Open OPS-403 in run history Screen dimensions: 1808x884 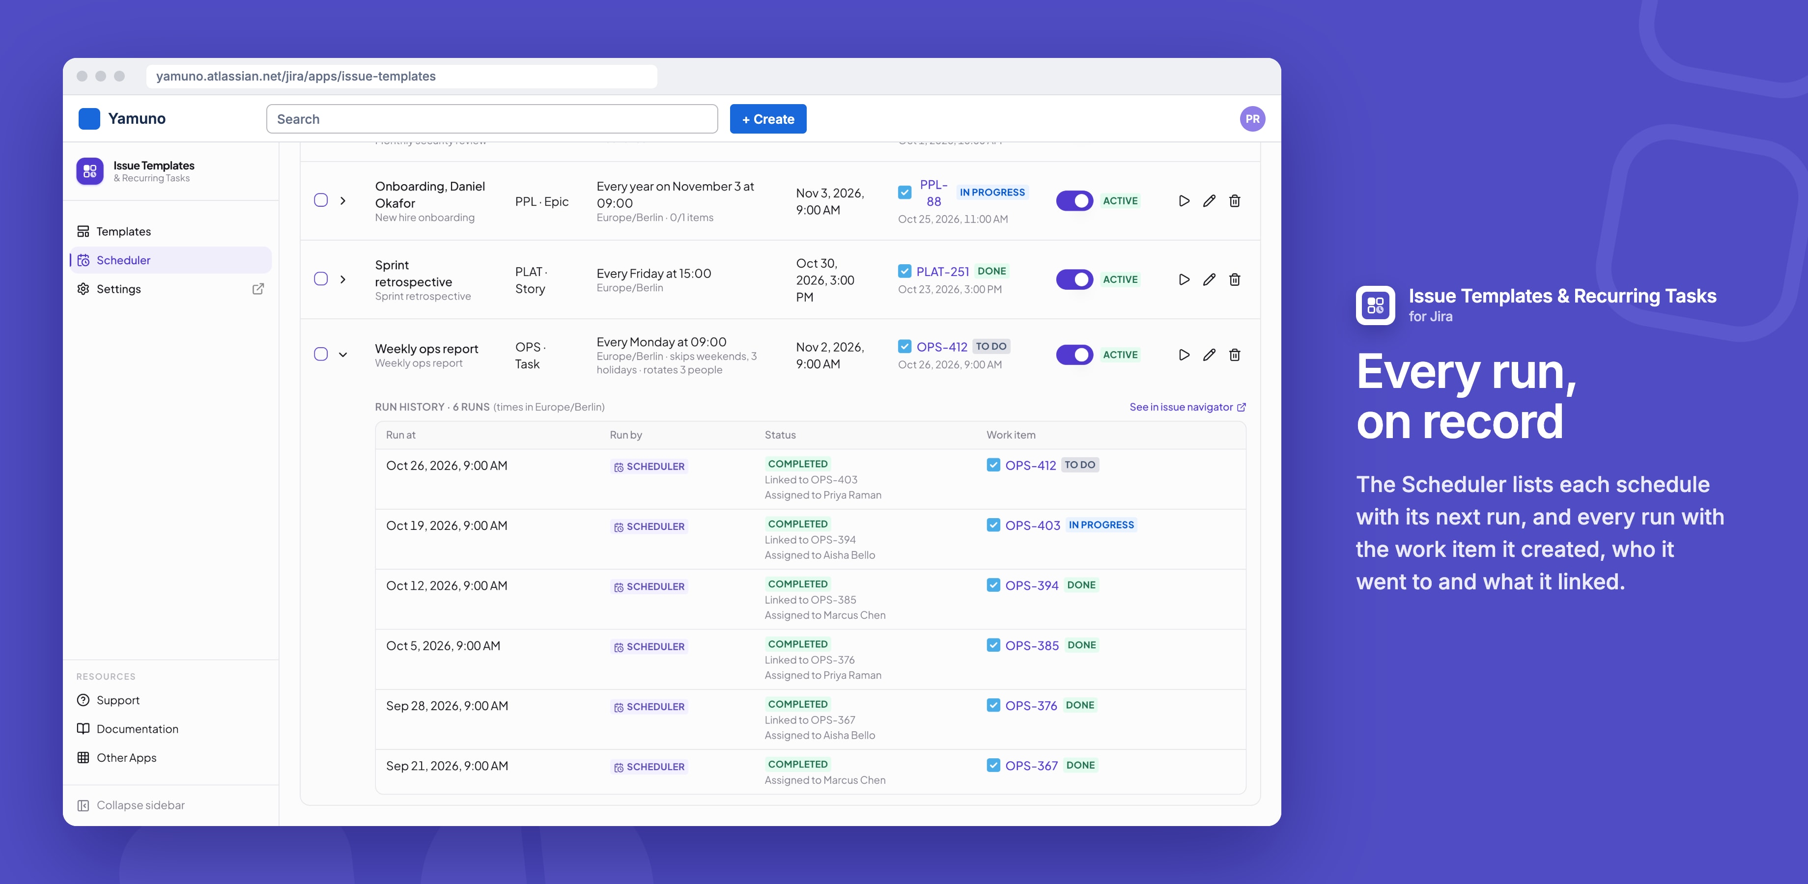1032,525
